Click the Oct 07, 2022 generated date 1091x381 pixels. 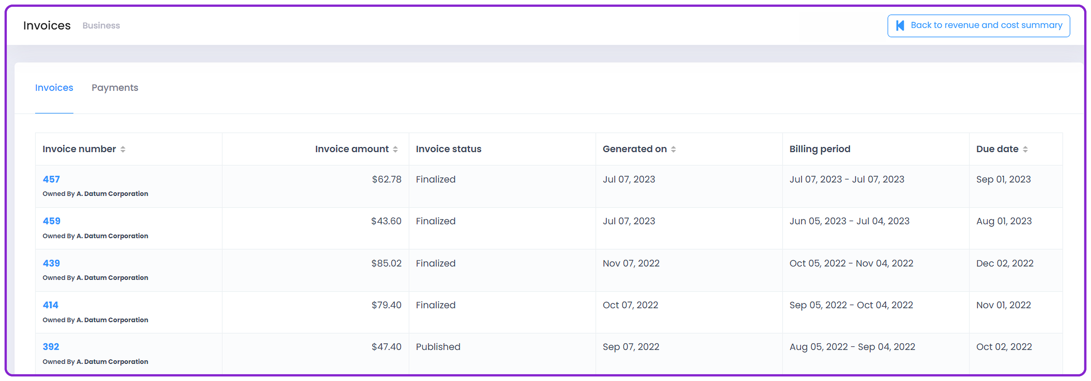point(630,305)
